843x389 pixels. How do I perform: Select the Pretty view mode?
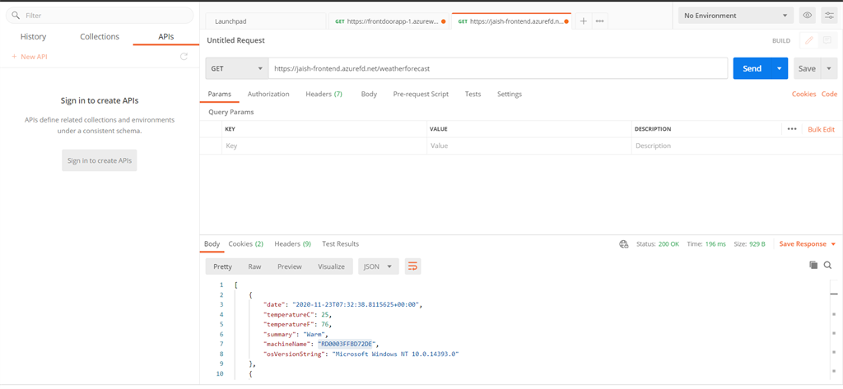click(222, 266)
